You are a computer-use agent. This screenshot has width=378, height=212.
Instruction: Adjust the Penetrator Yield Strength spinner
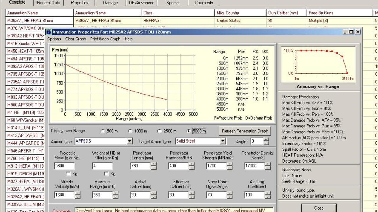(x=230, y=166)
